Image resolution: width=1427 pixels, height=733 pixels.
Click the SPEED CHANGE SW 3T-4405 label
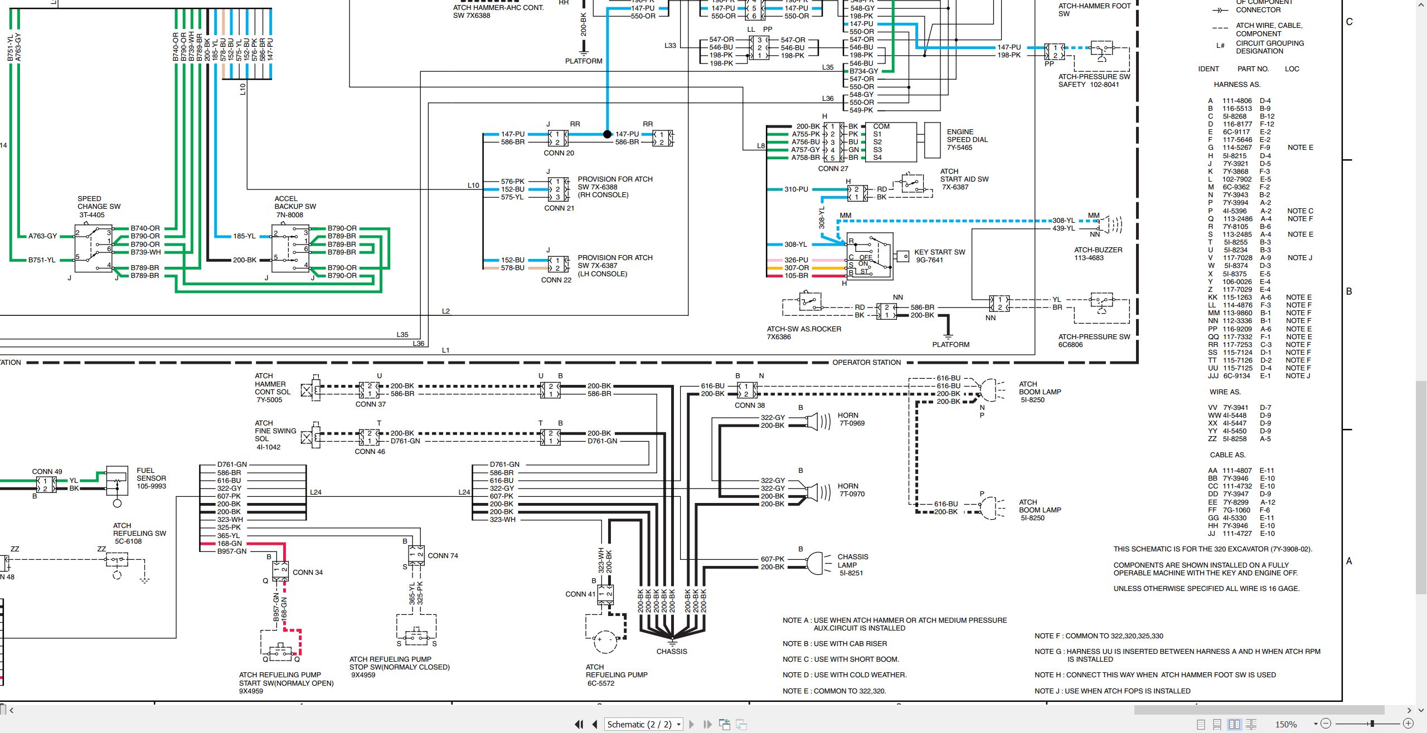coord(99,207)
